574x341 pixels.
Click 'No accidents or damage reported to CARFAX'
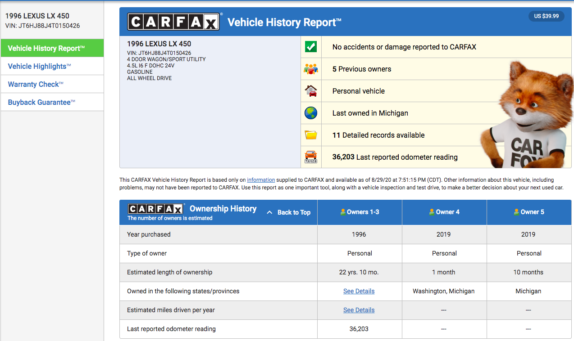(x=404, y=47)
